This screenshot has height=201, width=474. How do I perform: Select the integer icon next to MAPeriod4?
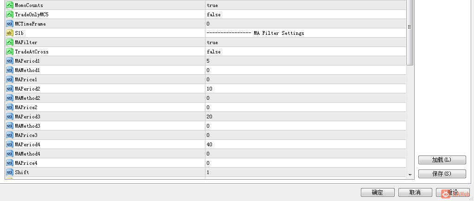[x=10, y=144]
